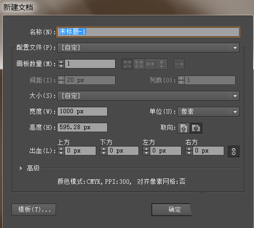254x228 pixels.
Task: Decrease 下方 bottom bleed using down stepper
Action: click(x=104, y=153)
